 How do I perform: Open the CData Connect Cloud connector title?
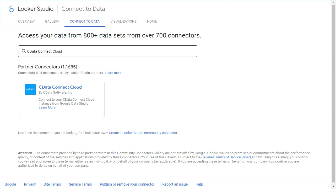coord(60,87)
